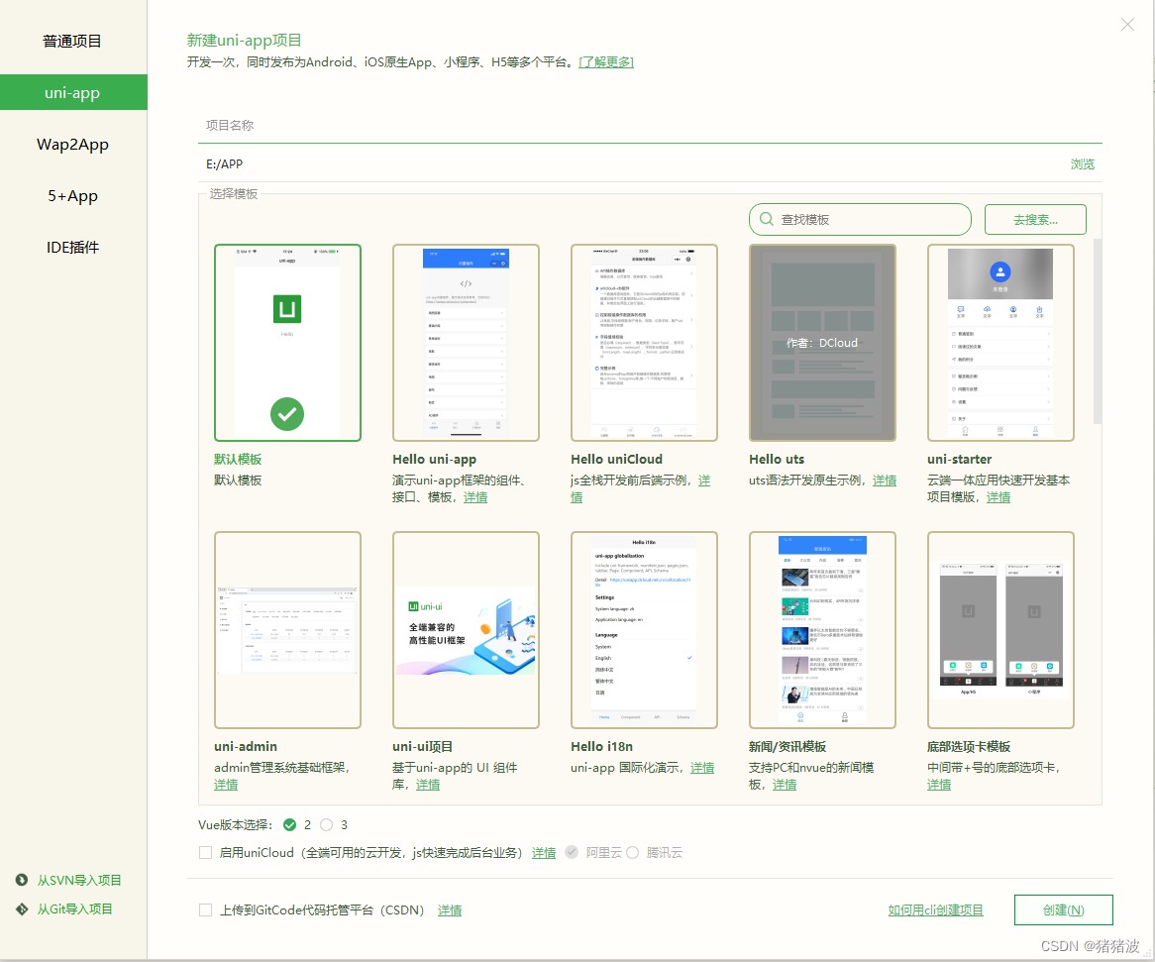Image resolution: width=1155 pixels, height=962 pixels.
Task: Click the uni-starter title text
Action: (x=959, y=459)
